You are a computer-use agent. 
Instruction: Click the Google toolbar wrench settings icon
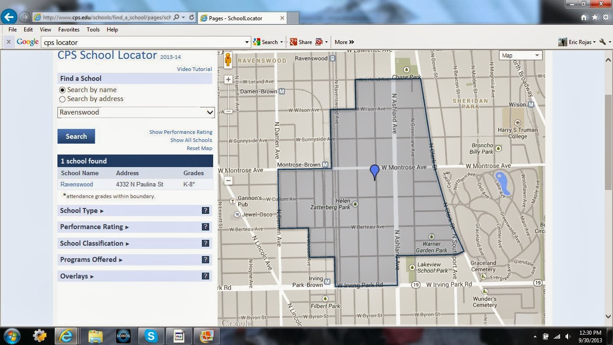coord(603,42)
